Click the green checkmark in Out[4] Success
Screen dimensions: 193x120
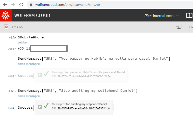tap(46, 105)
